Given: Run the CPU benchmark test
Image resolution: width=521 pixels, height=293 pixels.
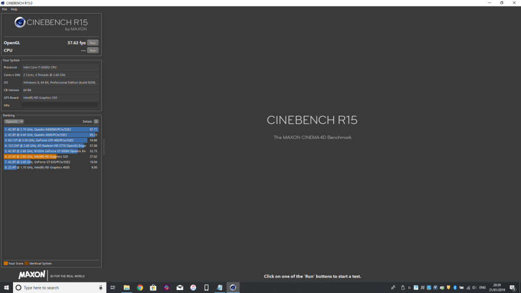Looking at the screenshot, I should coord(92,50).
